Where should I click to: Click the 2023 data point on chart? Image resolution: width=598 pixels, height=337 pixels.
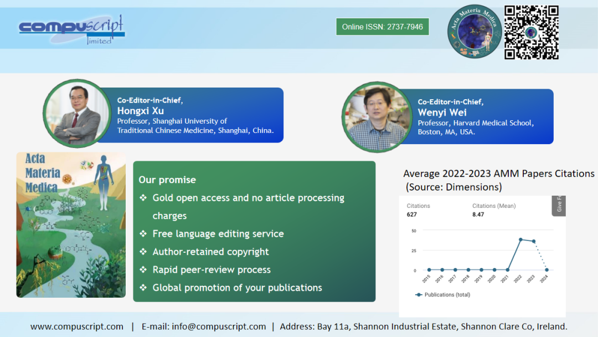point(534,241)
